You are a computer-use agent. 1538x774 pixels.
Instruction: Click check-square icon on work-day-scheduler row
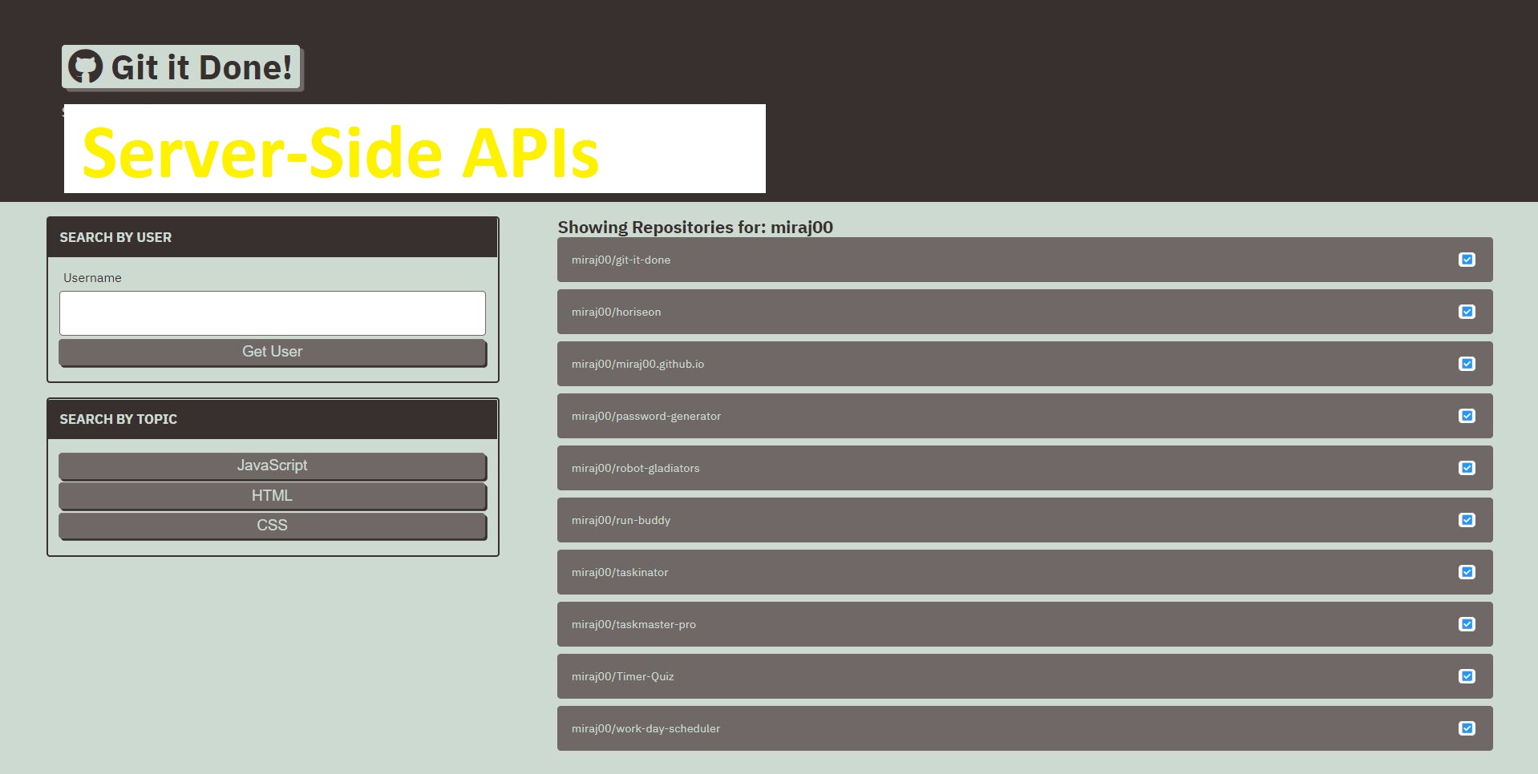click(x=1467, y=728)
